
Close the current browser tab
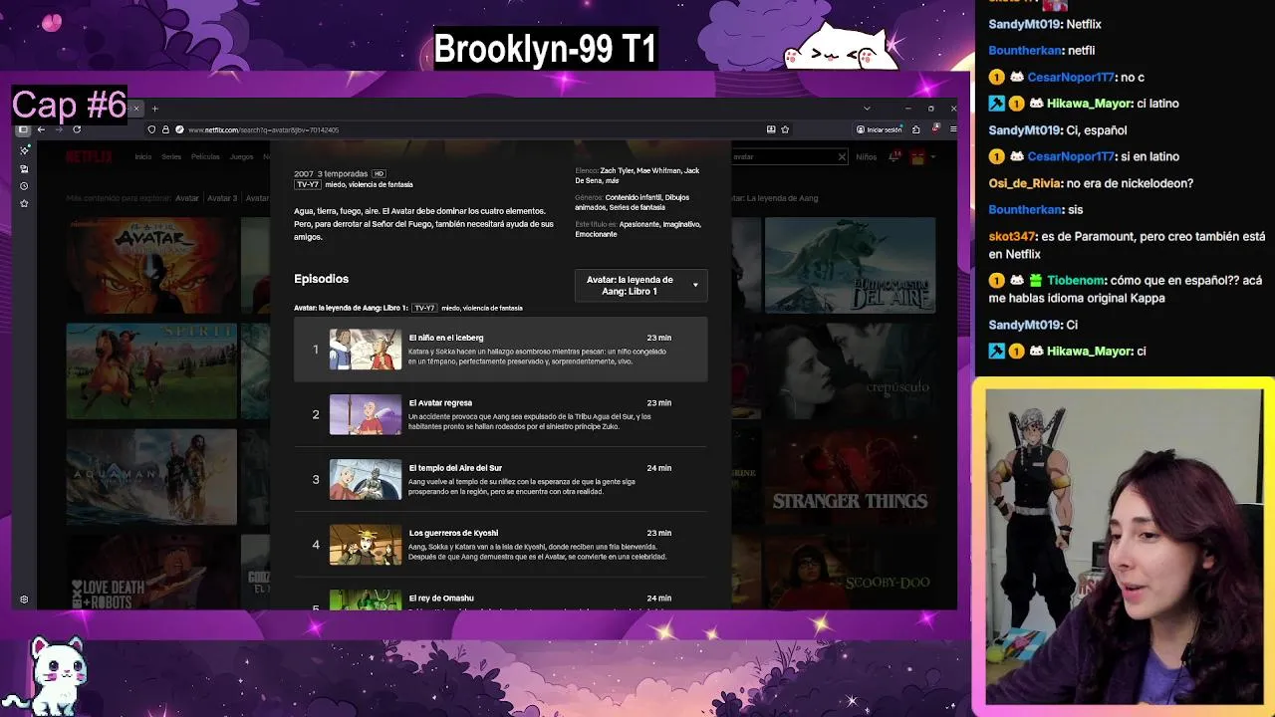pos(136,109)
